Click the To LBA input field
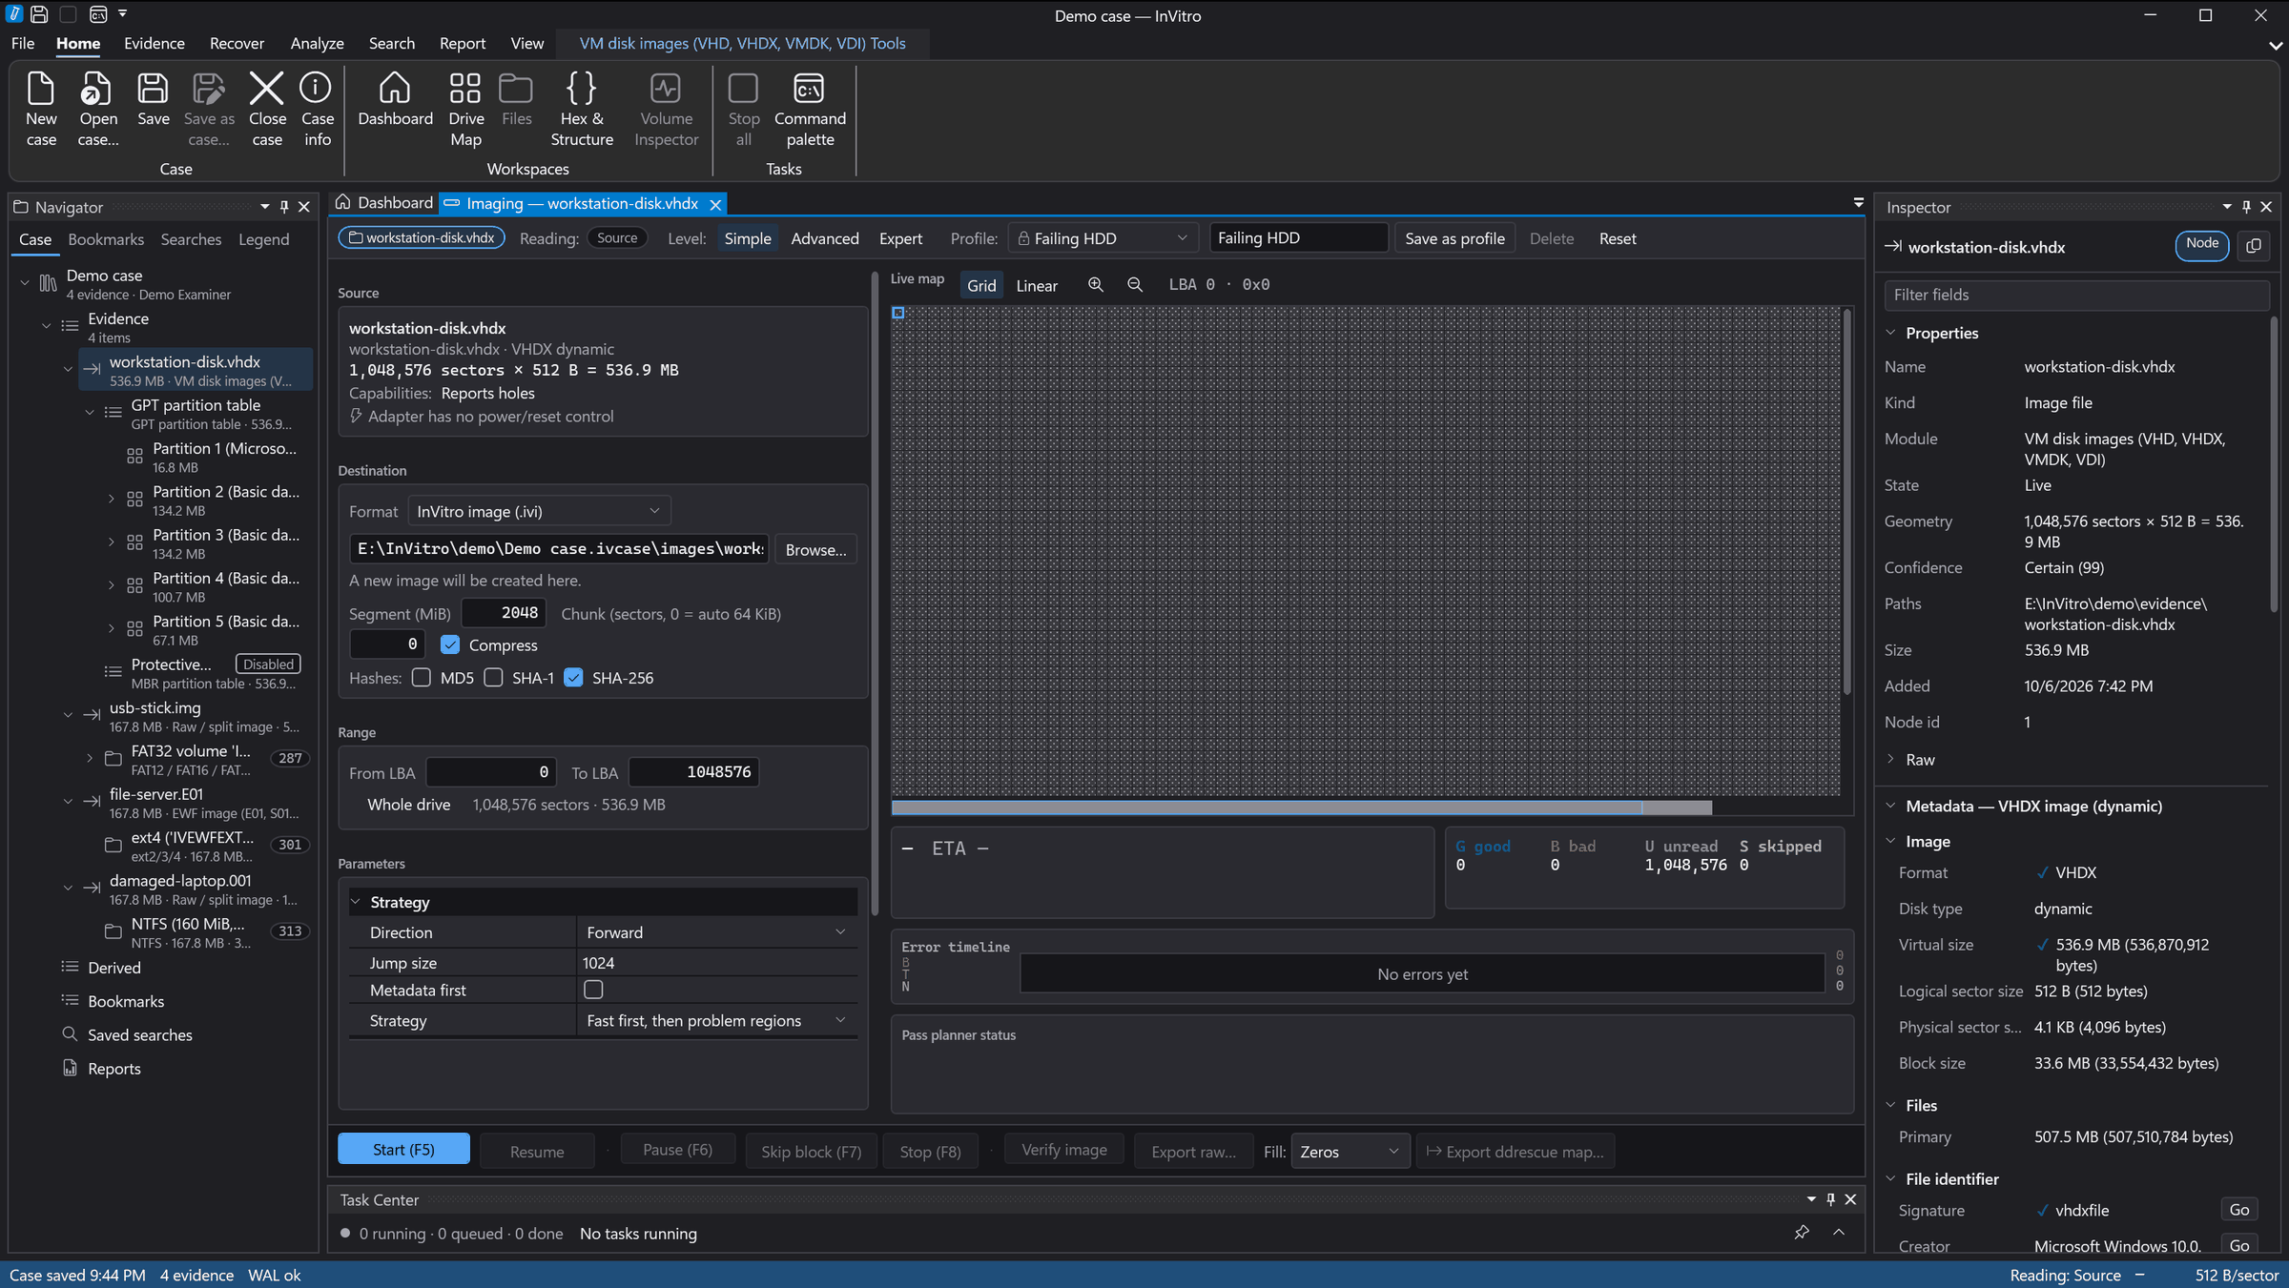 694,772
